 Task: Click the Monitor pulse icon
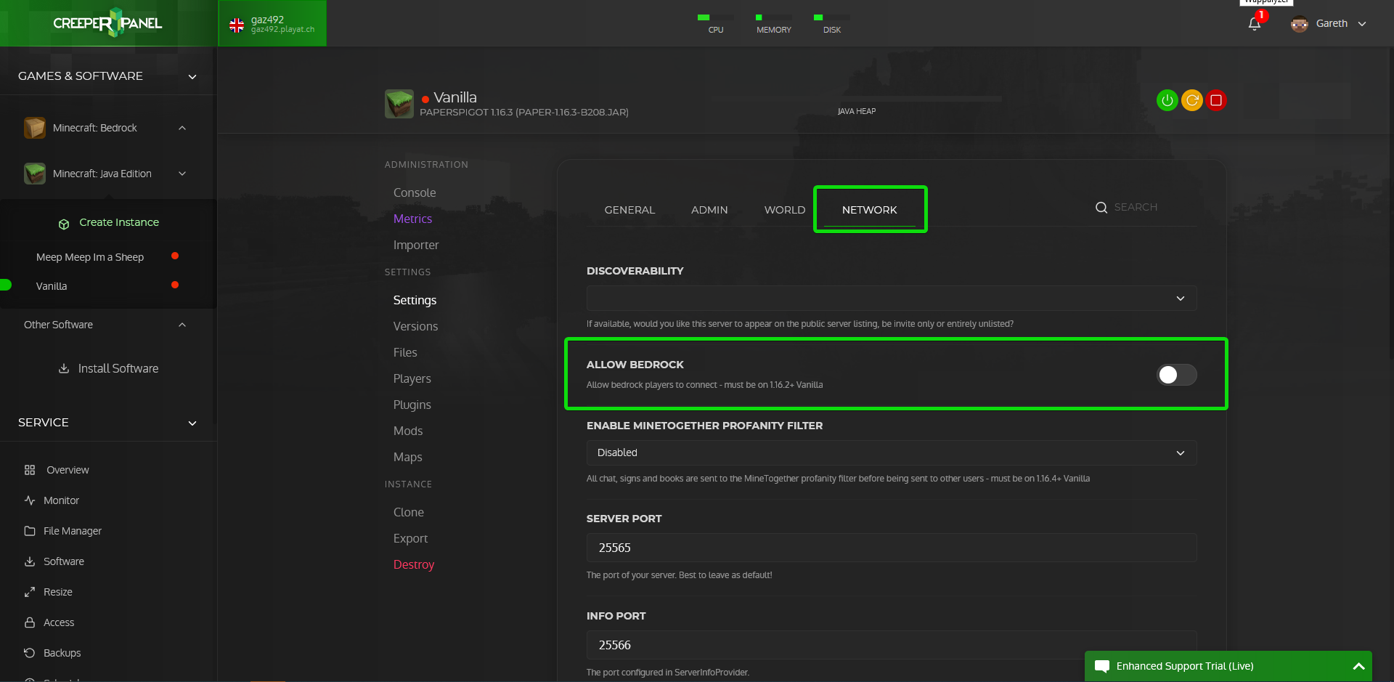click(x=30, y=500)
